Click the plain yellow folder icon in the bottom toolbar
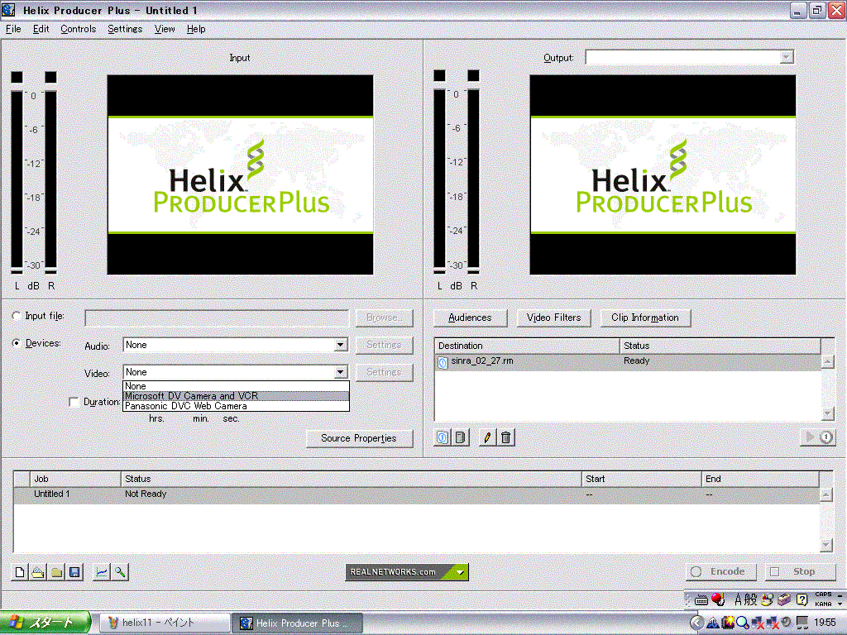The height and width of the screenshot is (635, 847). pyautogui.click(x=56, y=572)
